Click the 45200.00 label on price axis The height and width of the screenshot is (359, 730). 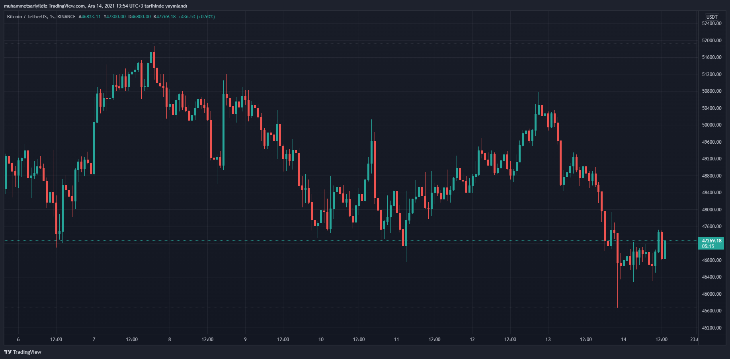point(711,328)
